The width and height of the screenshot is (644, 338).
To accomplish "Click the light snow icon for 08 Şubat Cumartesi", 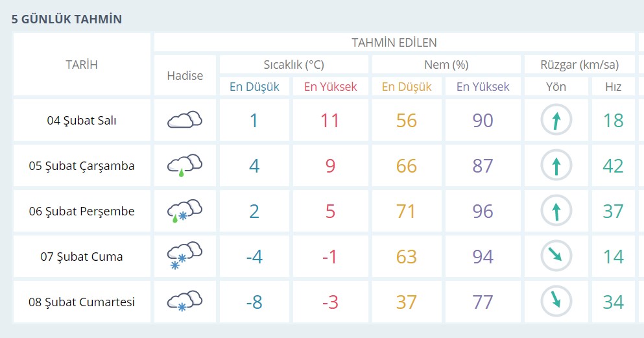I will [x=185, y=302].
